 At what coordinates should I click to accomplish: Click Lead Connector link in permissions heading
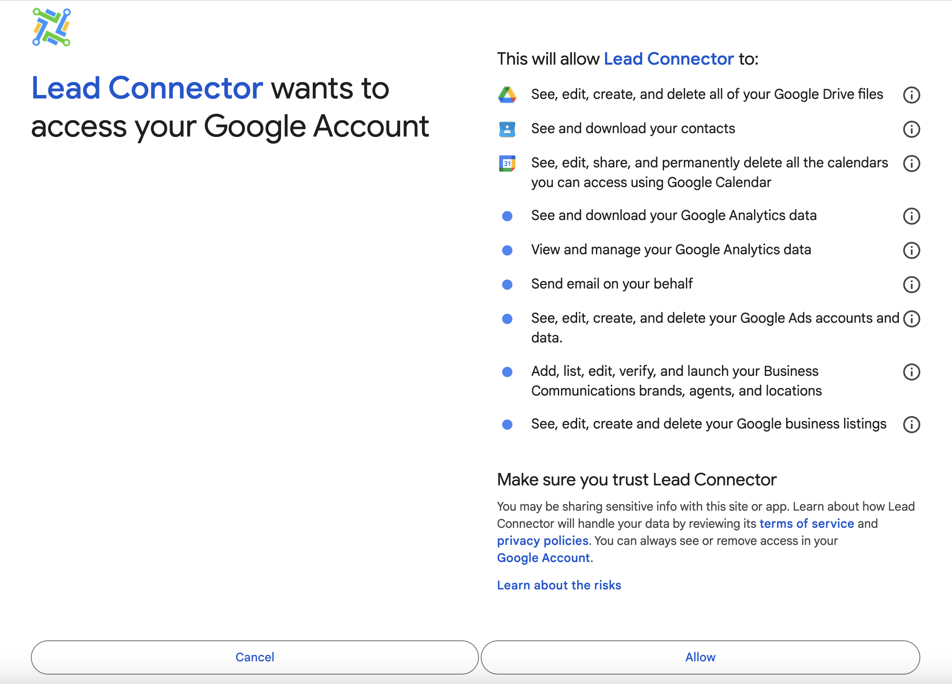click(x=668, y=59)
